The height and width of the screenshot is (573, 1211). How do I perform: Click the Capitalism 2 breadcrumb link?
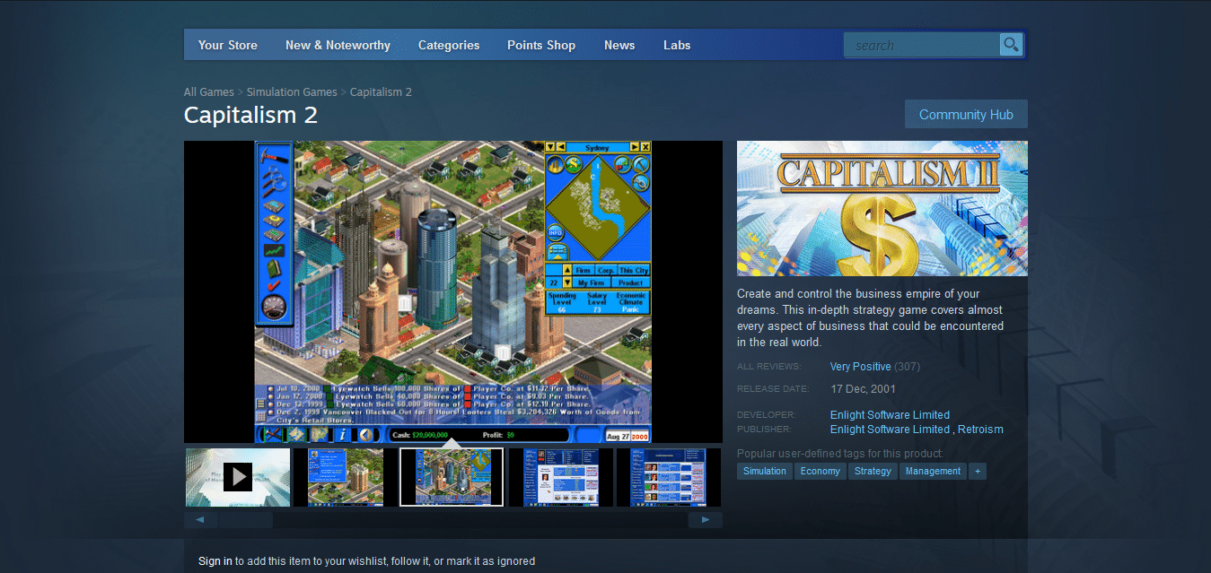coord(381,92)
